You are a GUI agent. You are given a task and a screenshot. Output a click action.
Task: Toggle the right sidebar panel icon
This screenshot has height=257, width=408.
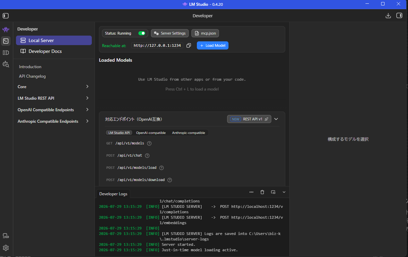399,16
